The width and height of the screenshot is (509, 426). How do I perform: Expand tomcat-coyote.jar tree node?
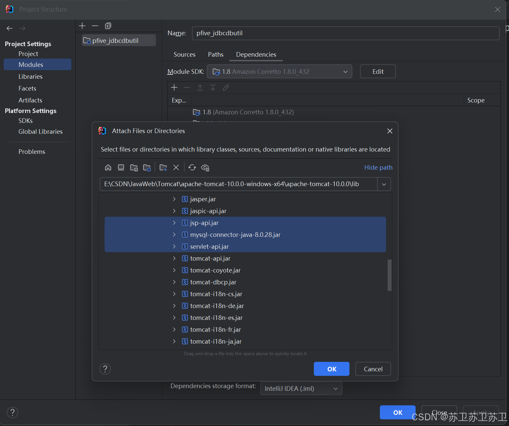pyautogui.click(x=174, y=270)
